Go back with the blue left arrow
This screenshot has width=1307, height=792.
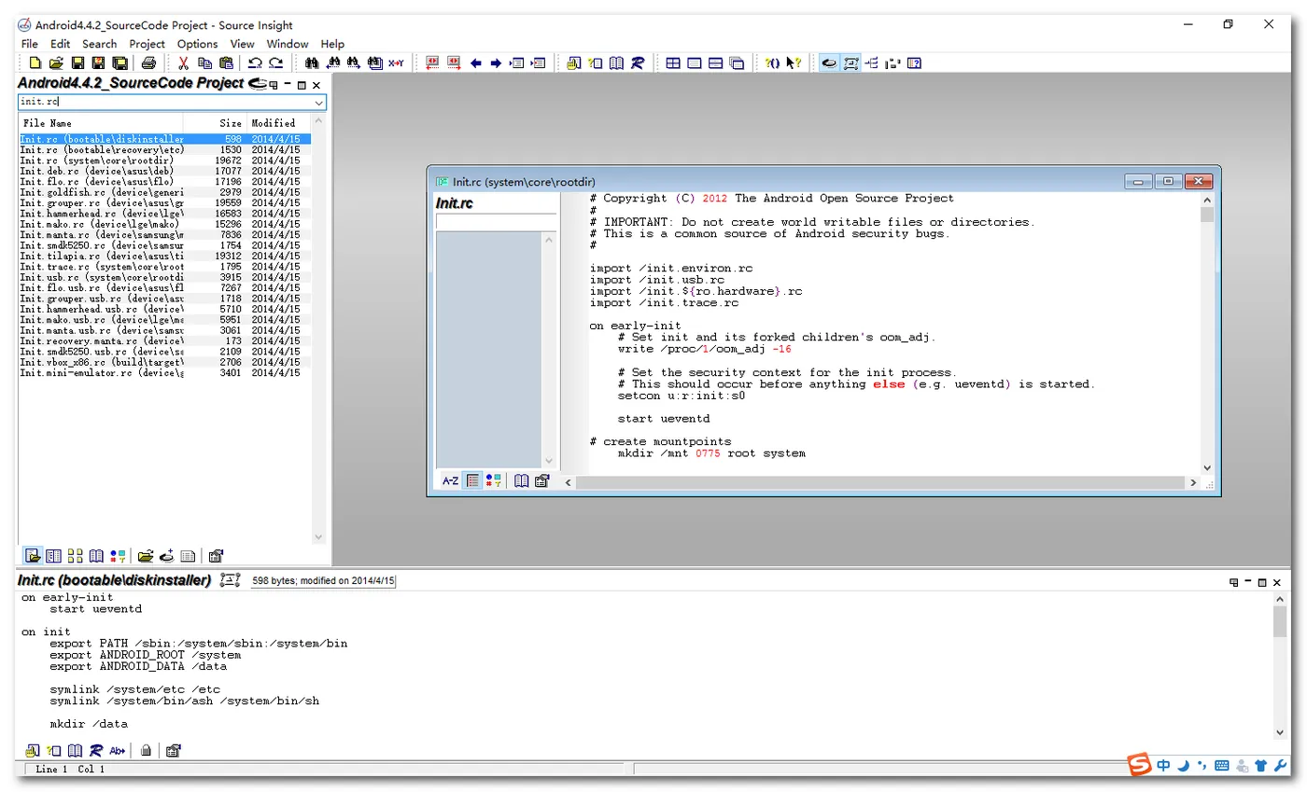[476, 63]
